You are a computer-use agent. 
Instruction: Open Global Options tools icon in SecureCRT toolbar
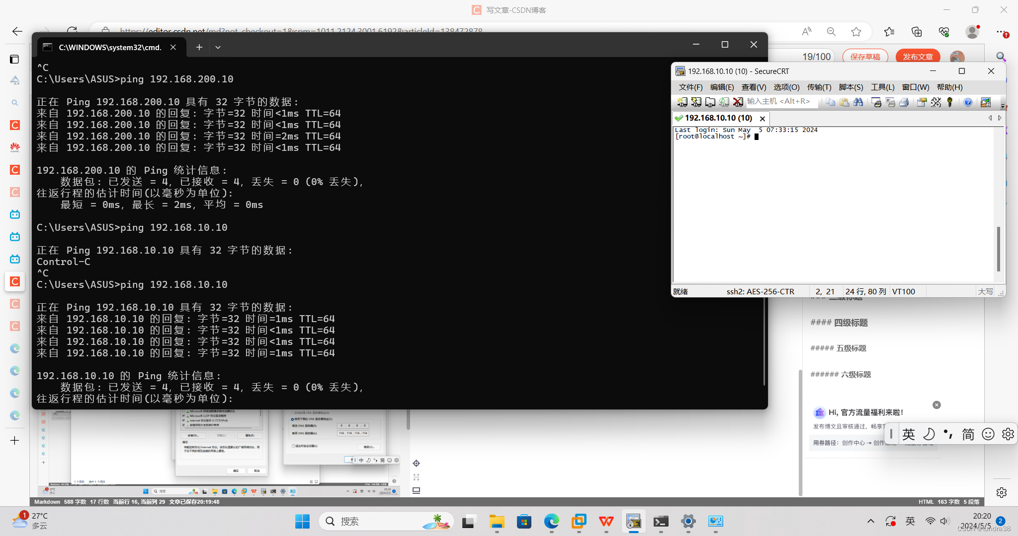click(x=936, y=102)
